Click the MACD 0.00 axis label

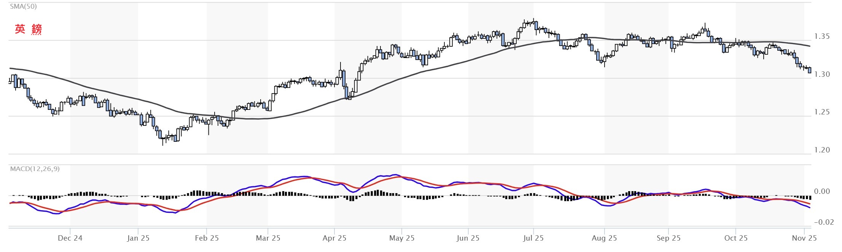pyautogui.click(x=822, y=192)
